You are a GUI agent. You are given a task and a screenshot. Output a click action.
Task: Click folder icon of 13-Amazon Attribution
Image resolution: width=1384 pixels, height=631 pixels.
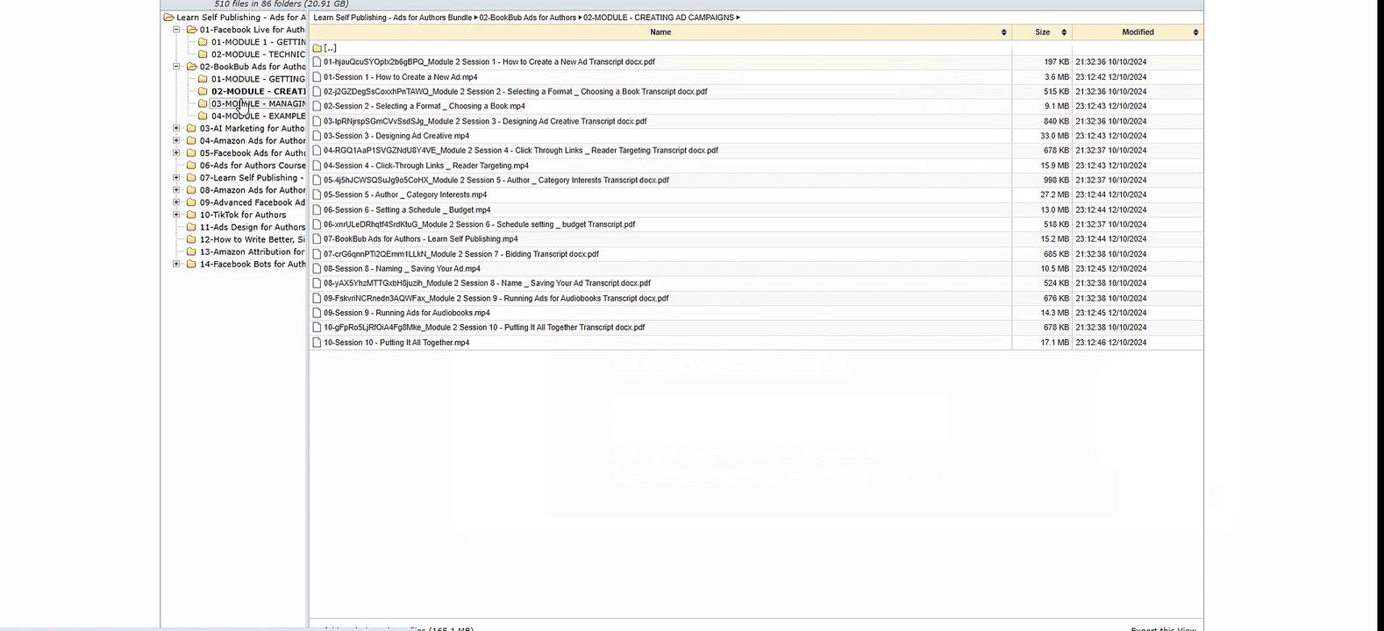tap(191, 252)
